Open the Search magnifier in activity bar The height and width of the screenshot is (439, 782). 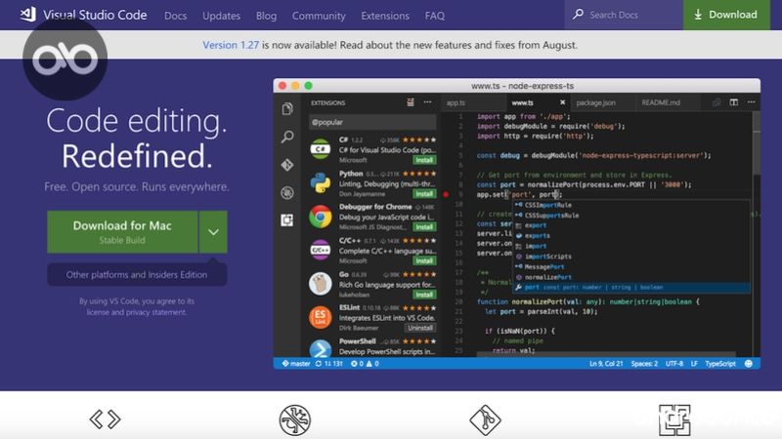pyautogui.click(x=287, y=137)
